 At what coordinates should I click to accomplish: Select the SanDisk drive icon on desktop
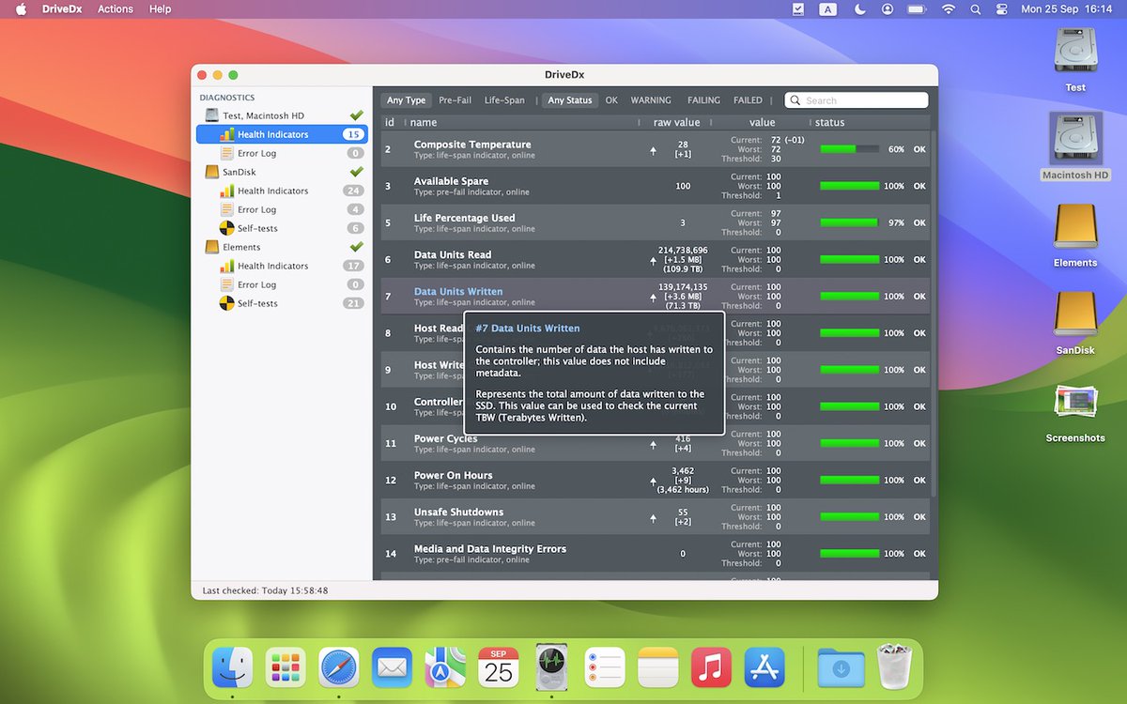point(1075,314)
